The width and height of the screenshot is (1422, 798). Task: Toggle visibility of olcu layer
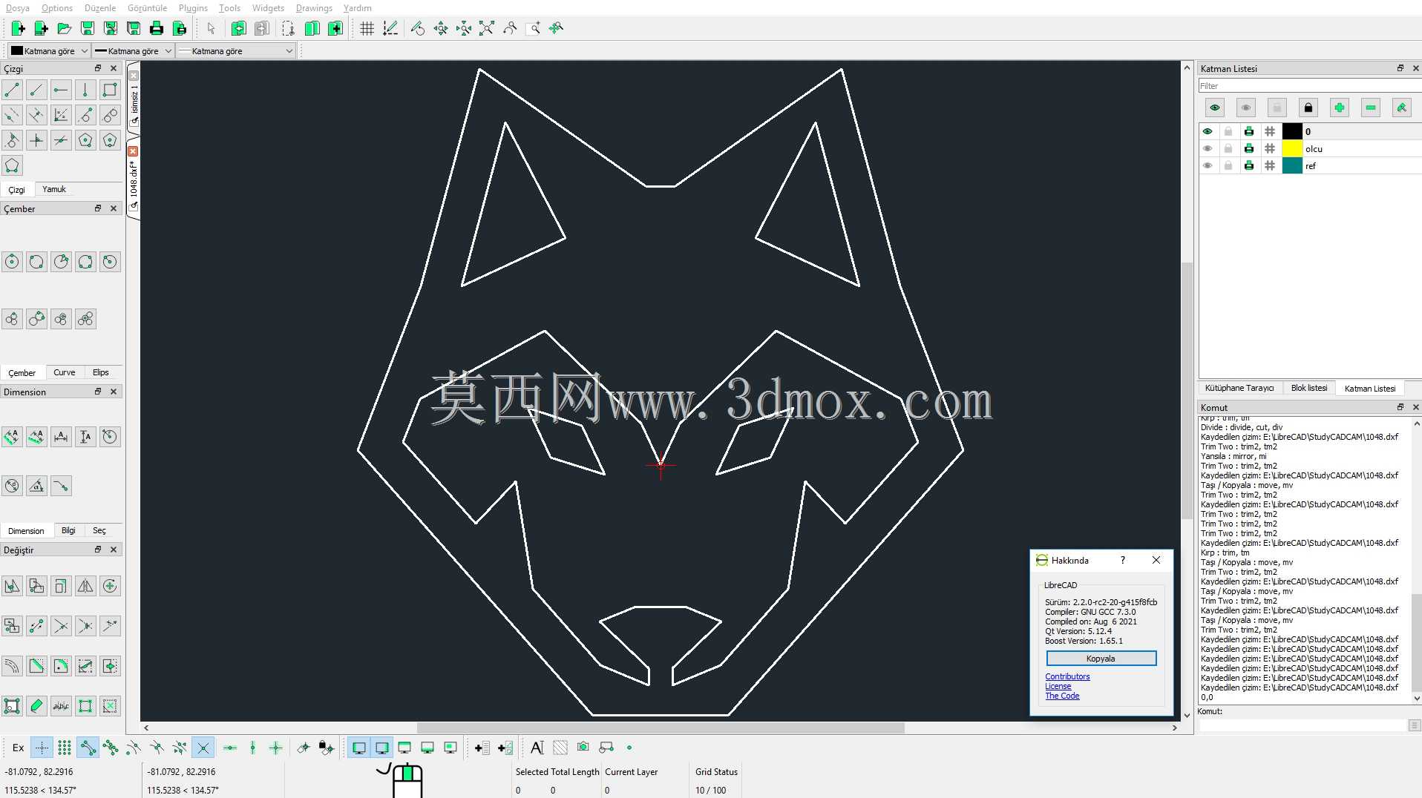(x=1208, y=148)
